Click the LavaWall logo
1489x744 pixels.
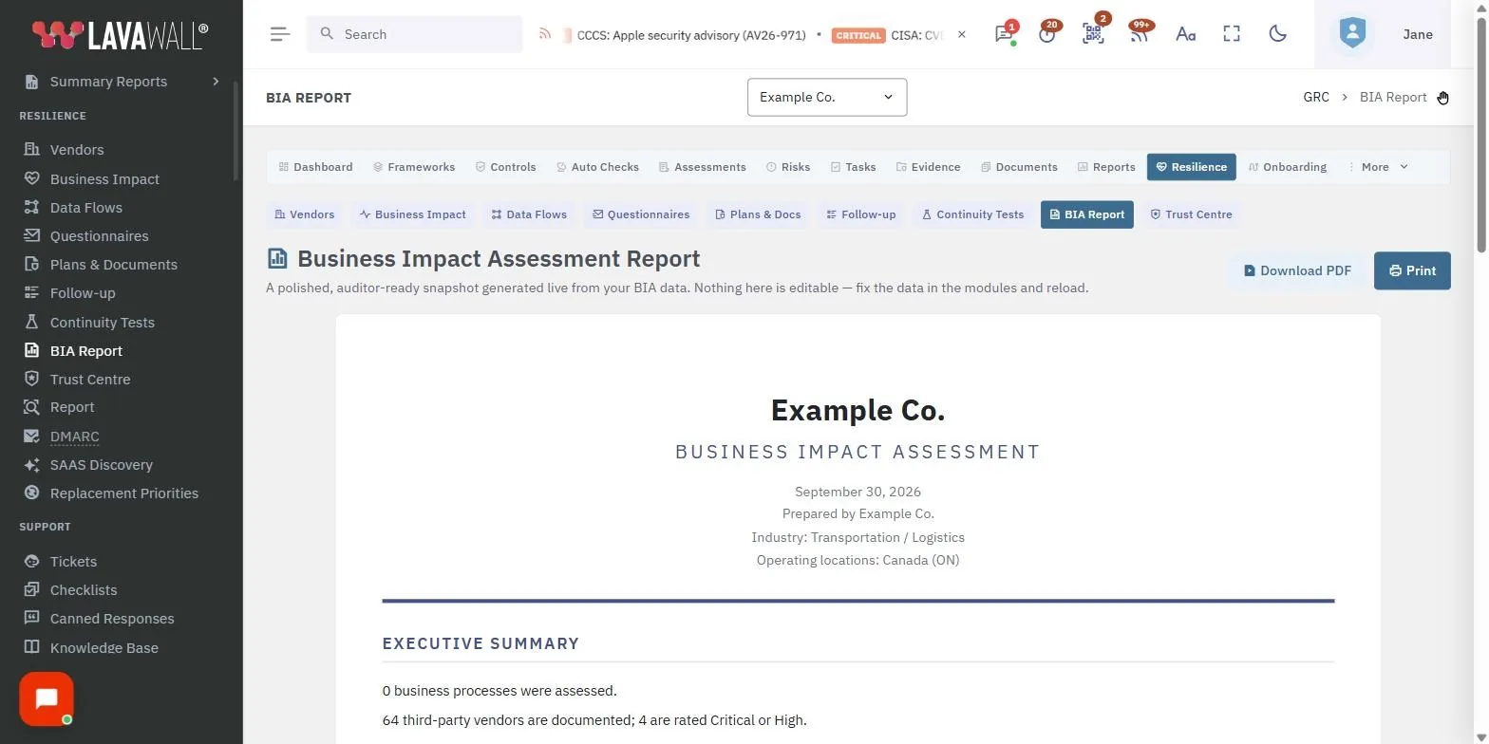(121, 34)
